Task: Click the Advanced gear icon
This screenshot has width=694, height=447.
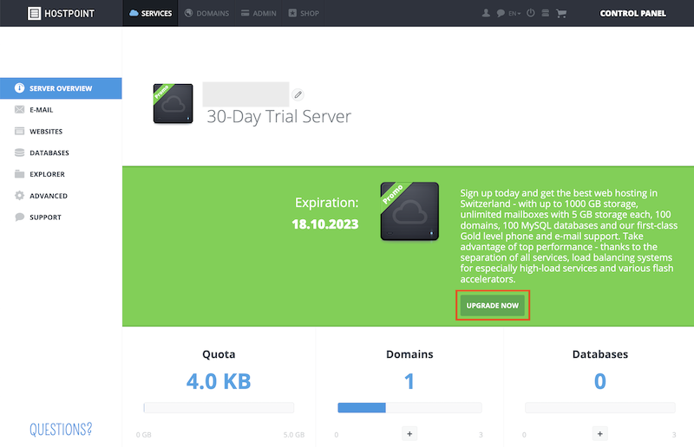Action: 19,196
